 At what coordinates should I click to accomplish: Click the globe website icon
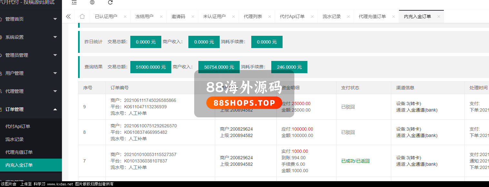point(92,2)
